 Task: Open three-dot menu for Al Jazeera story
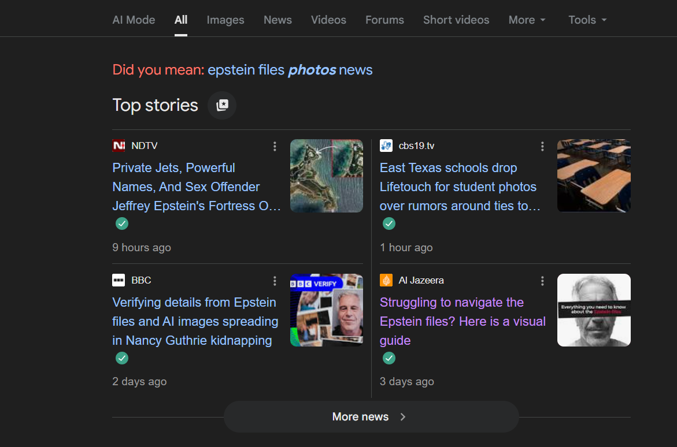click(x=542, y=281)
